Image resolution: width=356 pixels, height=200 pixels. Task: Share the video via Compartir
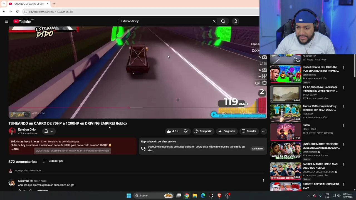[x=203, y=131]
